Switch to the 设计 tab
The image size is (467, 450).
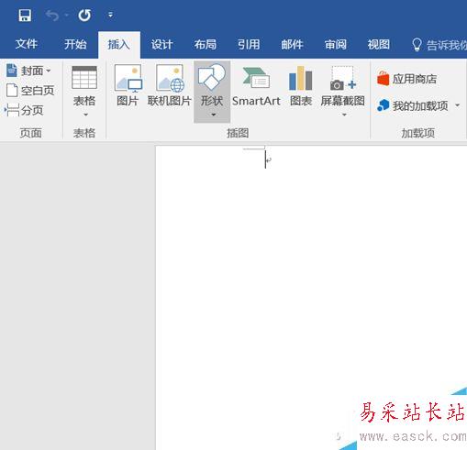(x=162, y=45)
